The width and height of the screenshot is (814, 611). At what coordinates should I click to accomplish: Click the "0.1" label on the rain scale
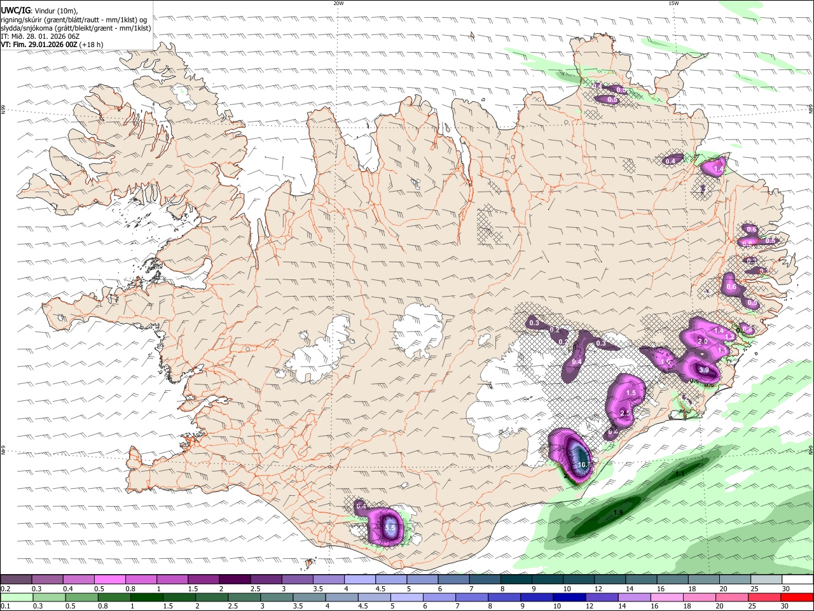(x=6, y=607)
